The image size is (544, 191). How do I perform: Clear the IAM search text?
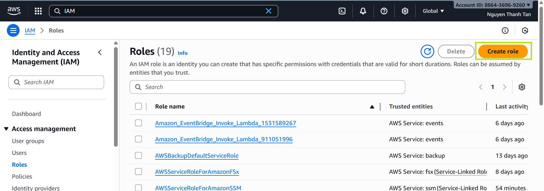click(x=268, y=11)
